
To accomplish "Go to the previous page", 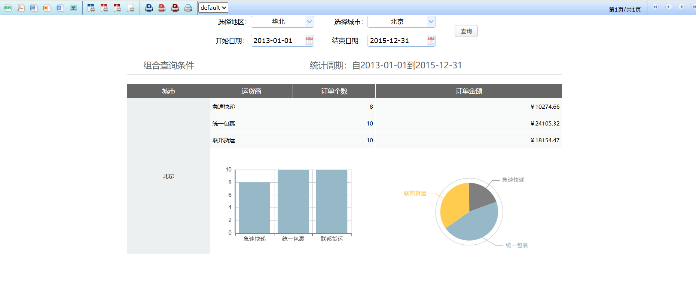I will pos(668,7).
